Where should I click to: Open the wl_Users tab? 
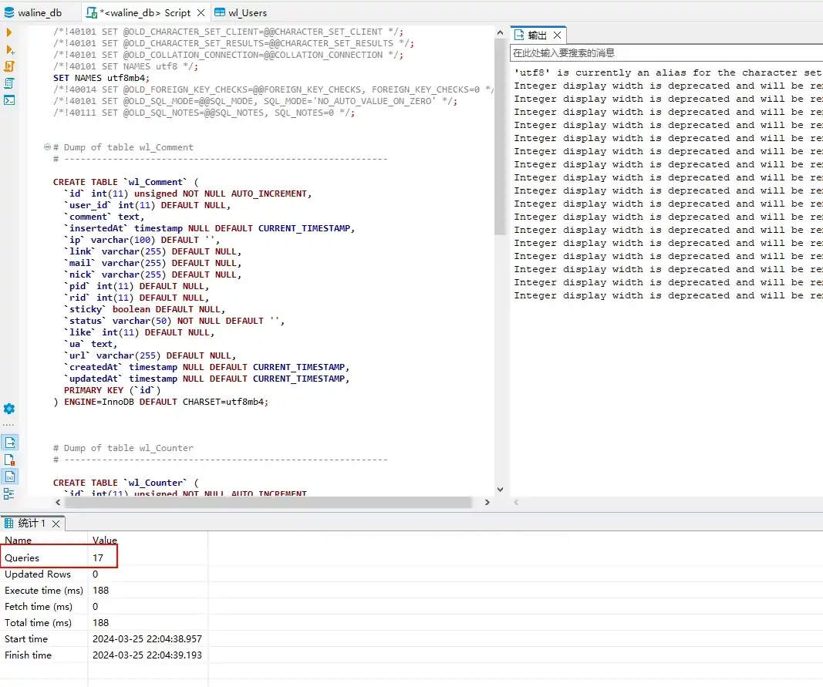[x=241, y=12]
